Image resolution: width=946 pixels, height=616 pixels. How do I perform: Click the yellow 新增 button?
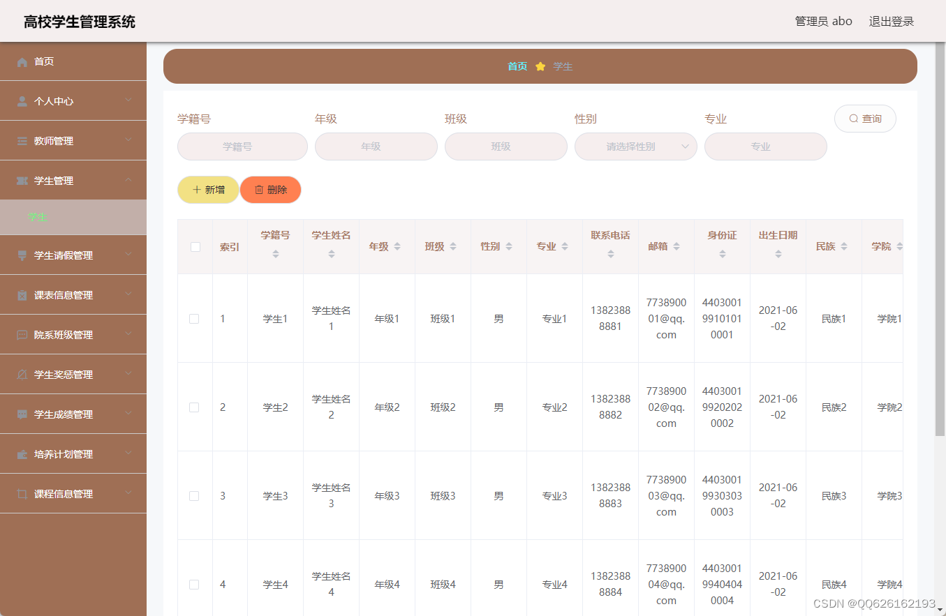point(208,190)
